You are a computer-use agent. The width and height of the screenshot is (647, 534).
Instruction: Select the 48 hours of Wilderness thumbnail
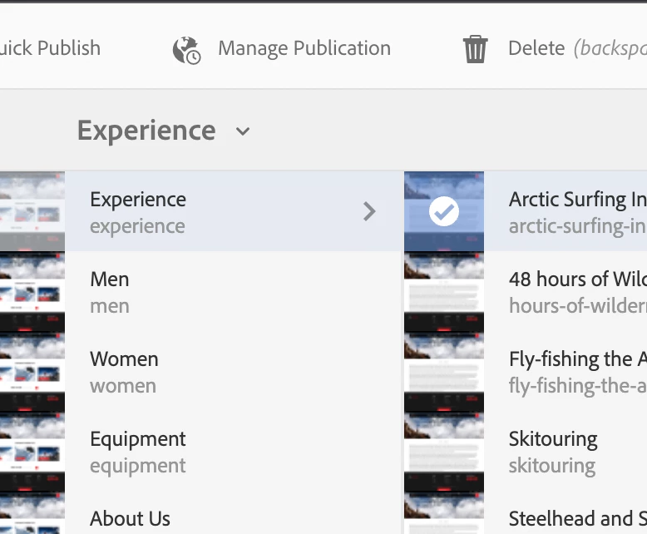(x=444, y=292)
